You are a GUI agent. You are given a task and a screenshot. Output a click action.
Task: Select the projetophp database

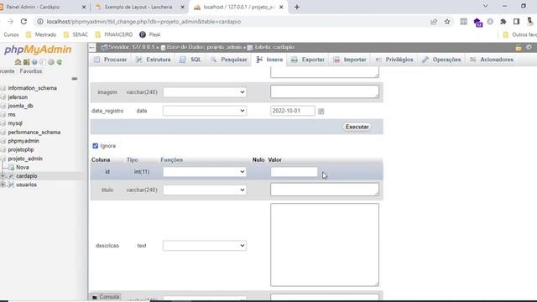click(20, 149)
